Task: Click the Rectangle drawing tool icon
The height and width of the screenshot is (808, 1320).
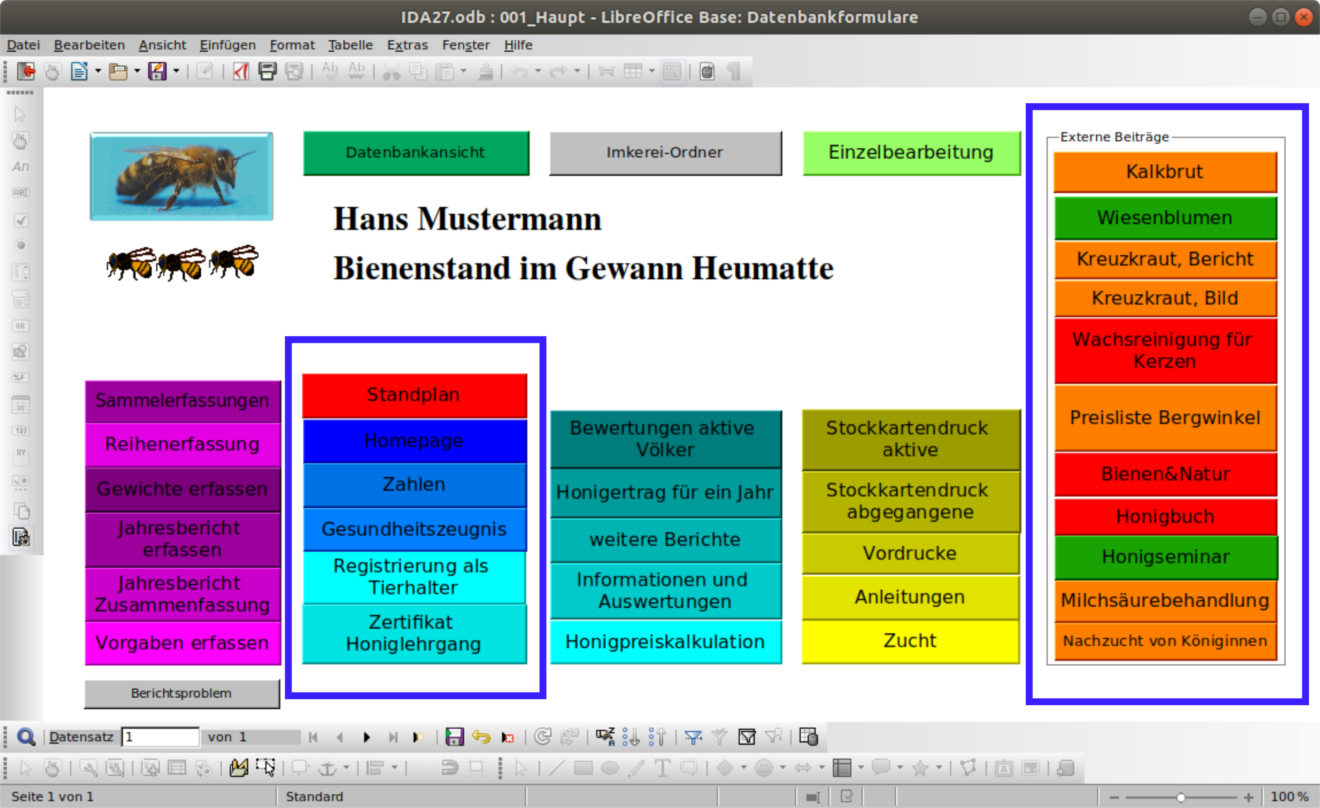Action: point(583,768)
